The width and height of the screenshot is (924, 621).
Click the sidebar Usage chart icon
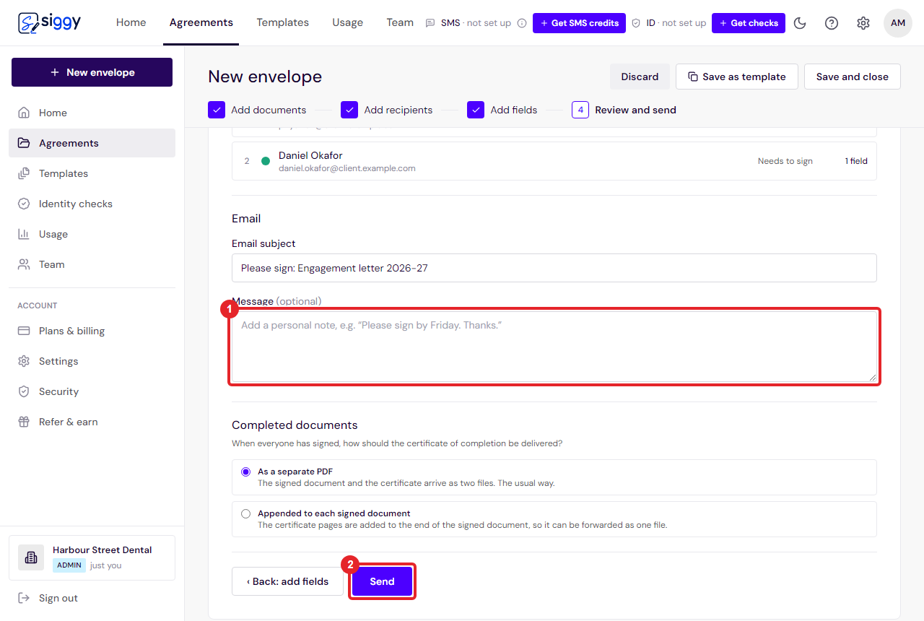tap(24, 234)
